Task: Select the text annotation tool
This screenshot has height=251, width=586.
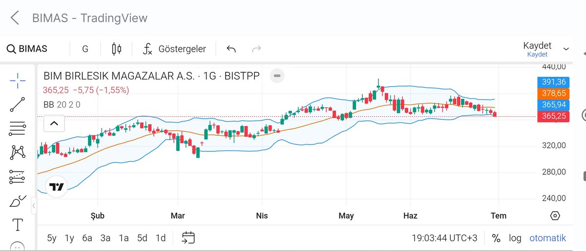Action: click(18, 225)
